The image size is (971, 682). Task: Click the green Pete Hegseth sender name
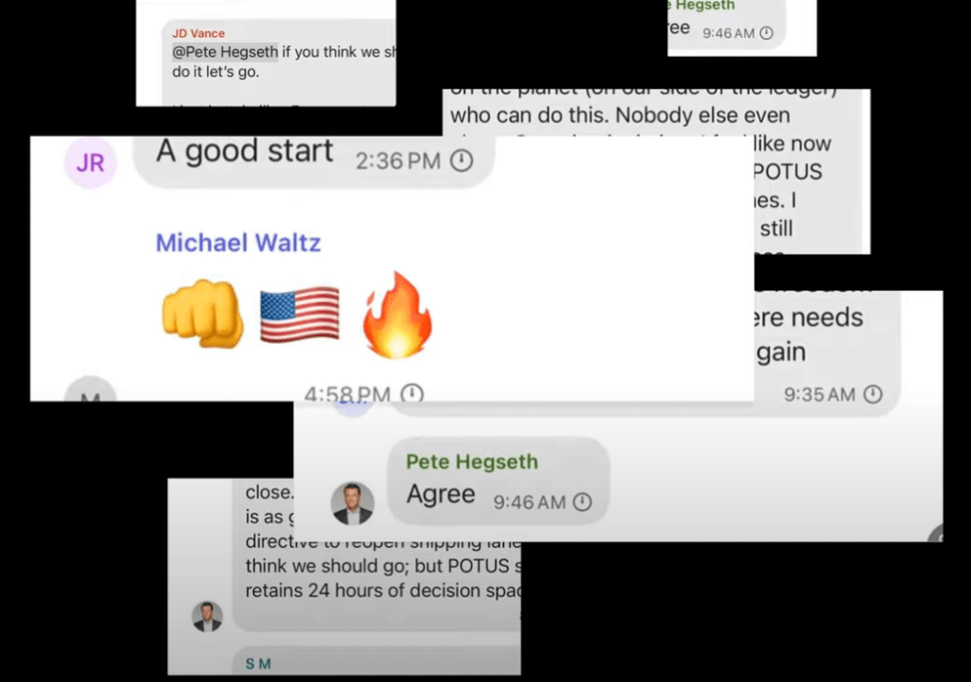click(472, 462)
